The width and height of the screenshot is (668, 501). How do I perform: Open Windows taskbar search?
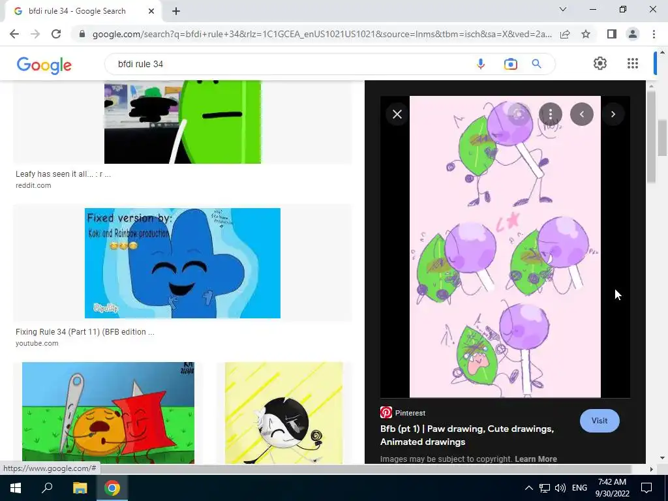[47, 488]
